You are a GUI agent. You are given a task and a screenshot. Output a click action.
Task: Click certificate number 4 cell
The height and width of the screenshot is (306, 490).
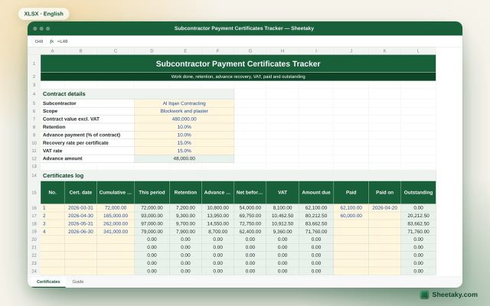(x=53, y=232)
